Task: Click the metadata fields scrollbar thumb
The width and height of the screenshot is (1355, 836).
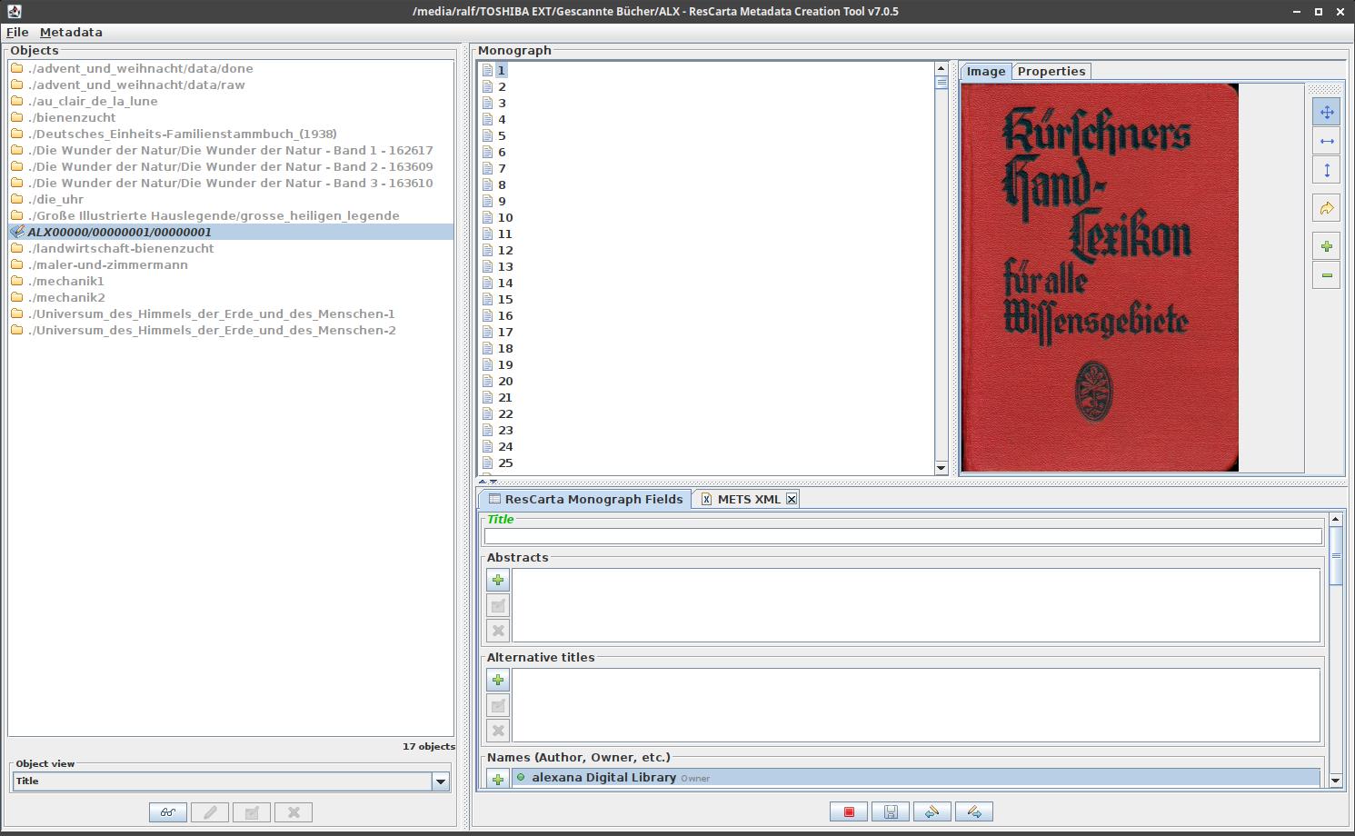Action: pyautogui.click(x=1335, y=555)
